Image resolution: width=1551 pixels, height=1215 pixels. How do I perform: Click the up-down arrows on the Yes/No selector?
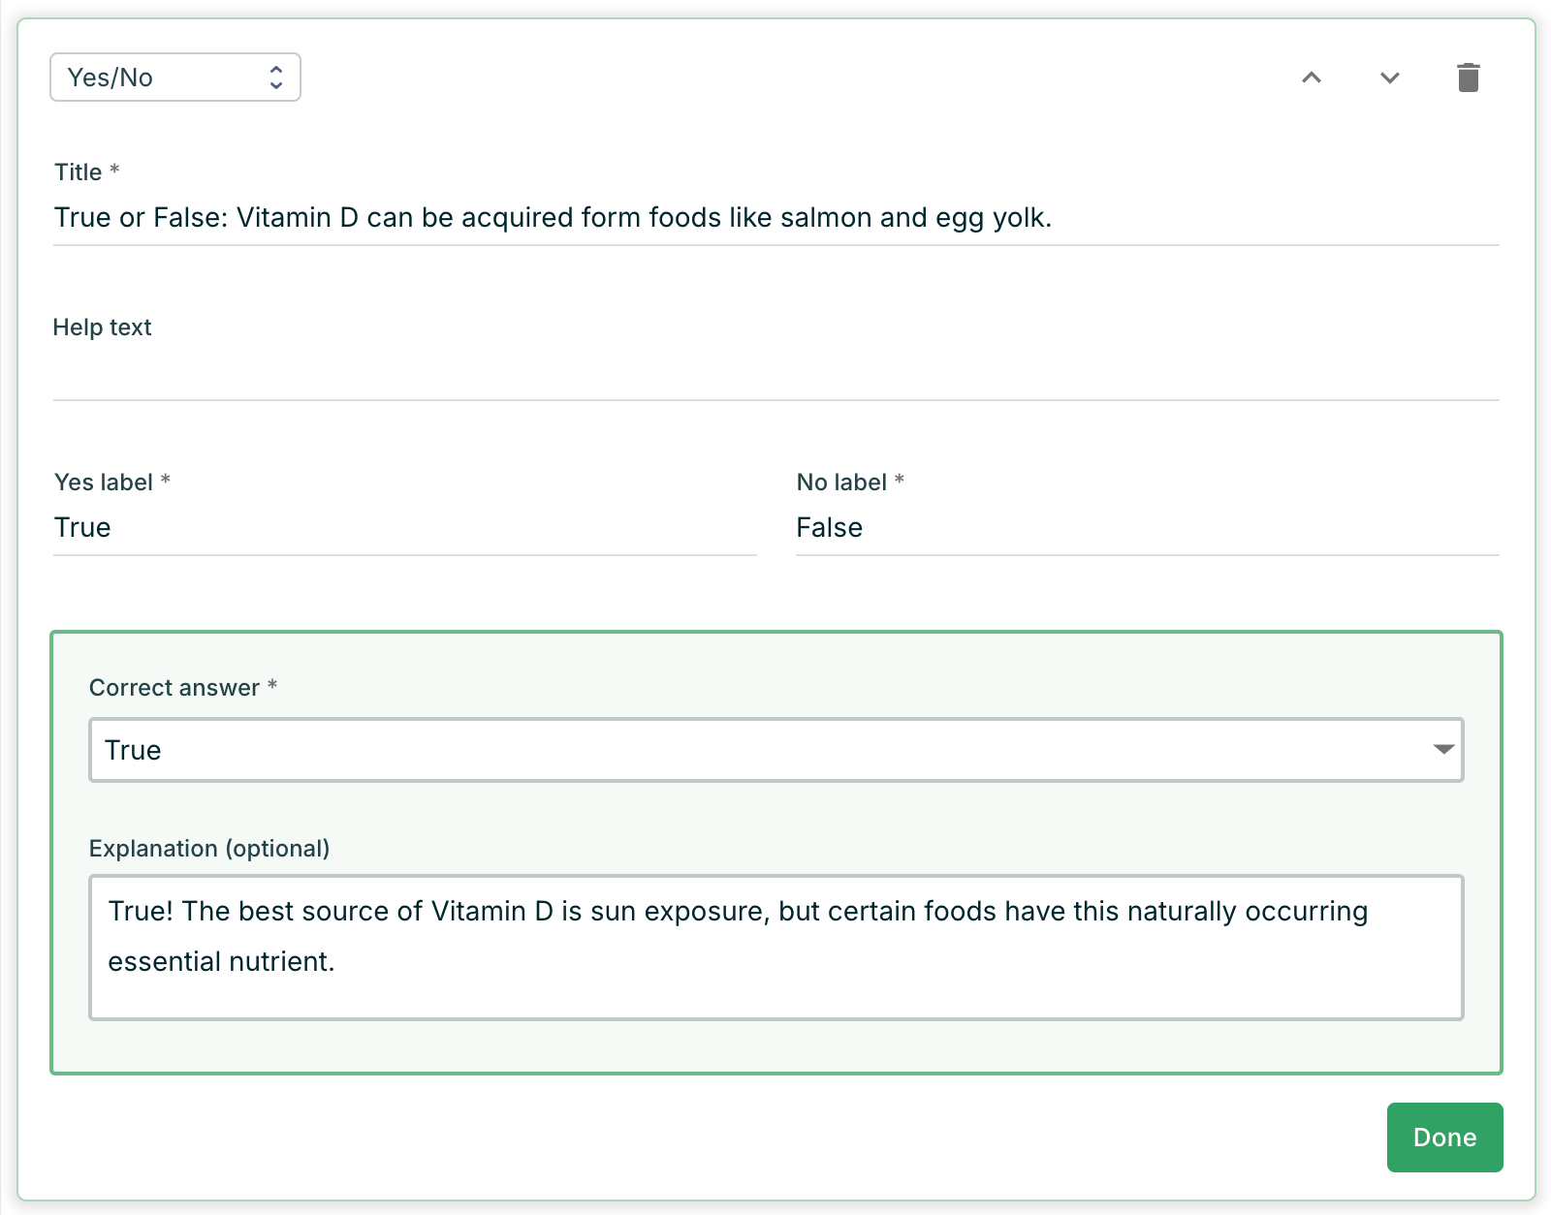coord(276,78)
